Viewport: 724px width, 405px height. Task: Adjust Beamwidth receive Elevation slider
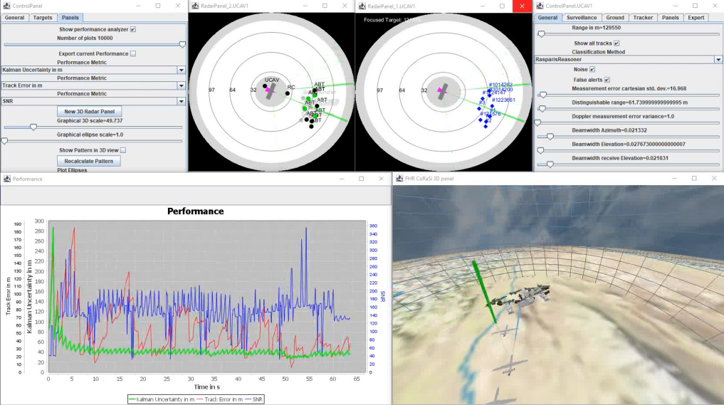[x=550, y=164]
